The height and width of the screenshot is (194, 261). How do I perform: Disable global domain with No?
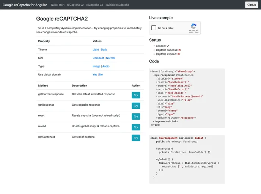pyautogui.click(x=101, y=75)
